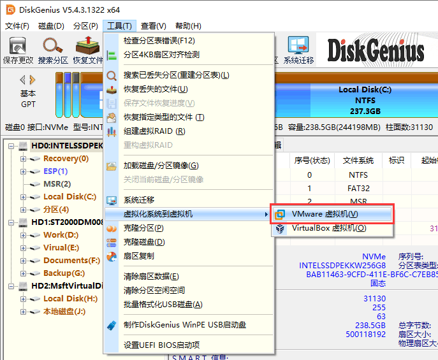The image size is (438, 360).
Task: Open the 磁盘(D) menu
Action: tap(51, 26)
